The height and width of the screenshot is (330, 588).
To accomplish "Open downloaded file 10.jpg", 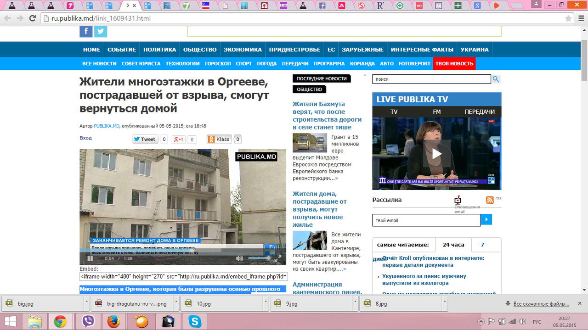I will 222,303.
